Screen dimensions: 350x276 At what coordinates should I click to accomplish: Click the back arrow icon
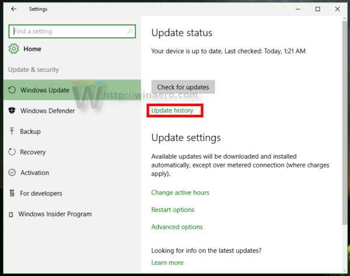pos(13,9)
